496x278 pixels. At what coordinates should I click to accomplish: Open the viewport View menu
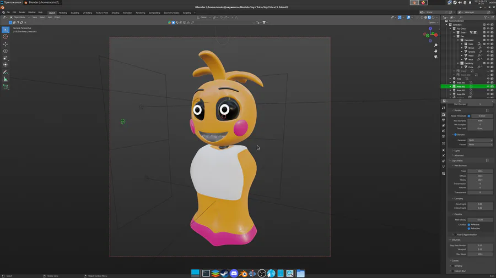[x=35, y=18]
